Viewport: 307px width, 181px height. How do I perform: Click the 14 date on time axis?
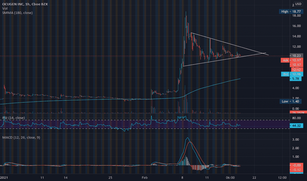pyautogui.click(x=66, y=178)
